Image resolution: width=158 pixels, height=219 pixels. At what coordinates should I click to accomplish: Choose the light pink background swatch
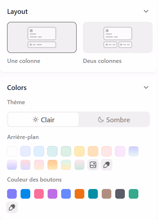(x=107, y=151)
